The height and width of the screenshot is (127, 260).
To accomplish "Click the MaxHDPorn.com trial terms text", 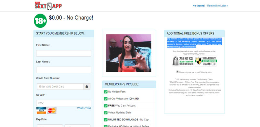I will [194, 85].
